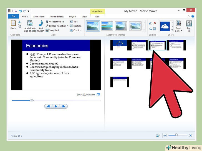Select the first AutoMovie theme thumbnail
202x151 pixels.
point(93,26)
